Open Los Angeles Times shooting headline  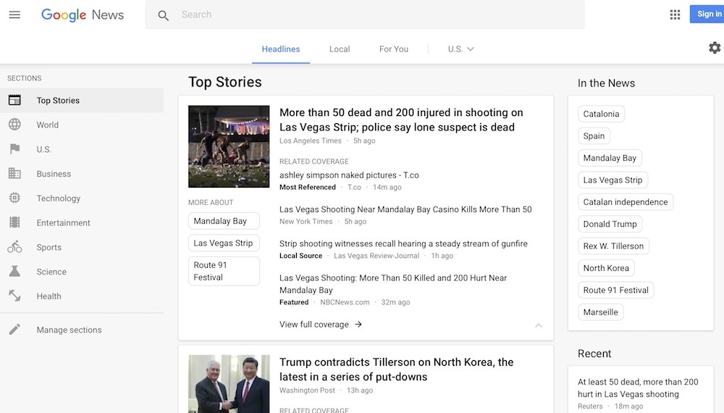pyautogui.click(x=401, y=120)
